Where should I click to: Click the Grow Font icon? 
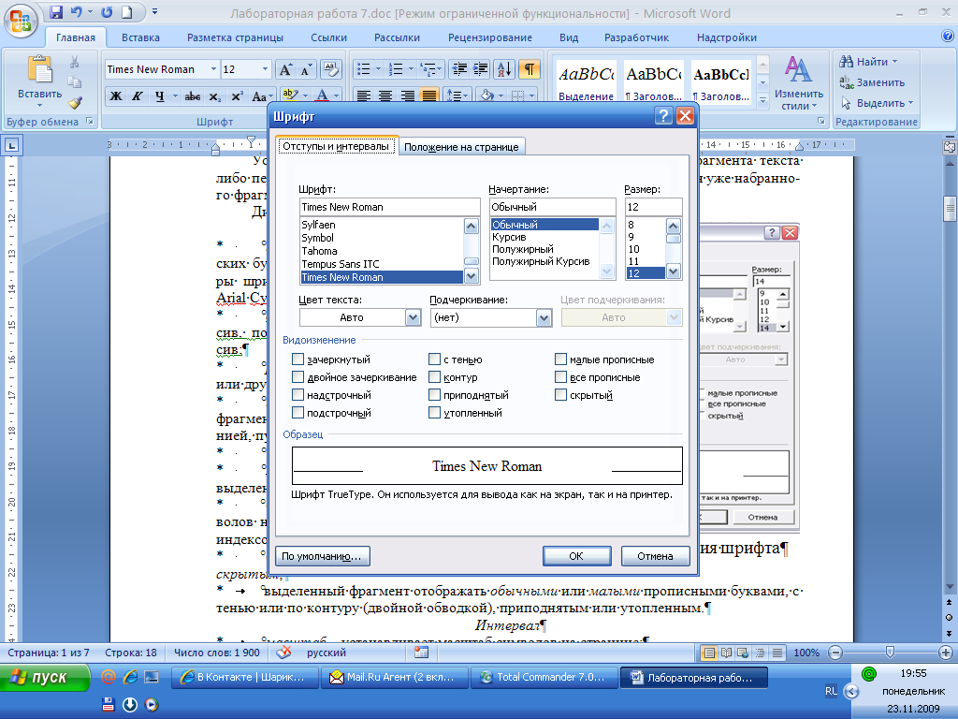coord(285,69)
